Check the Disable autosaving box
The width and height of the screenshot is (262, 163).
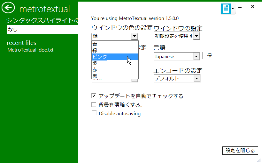pyautogui.click(x=94, y=113)
